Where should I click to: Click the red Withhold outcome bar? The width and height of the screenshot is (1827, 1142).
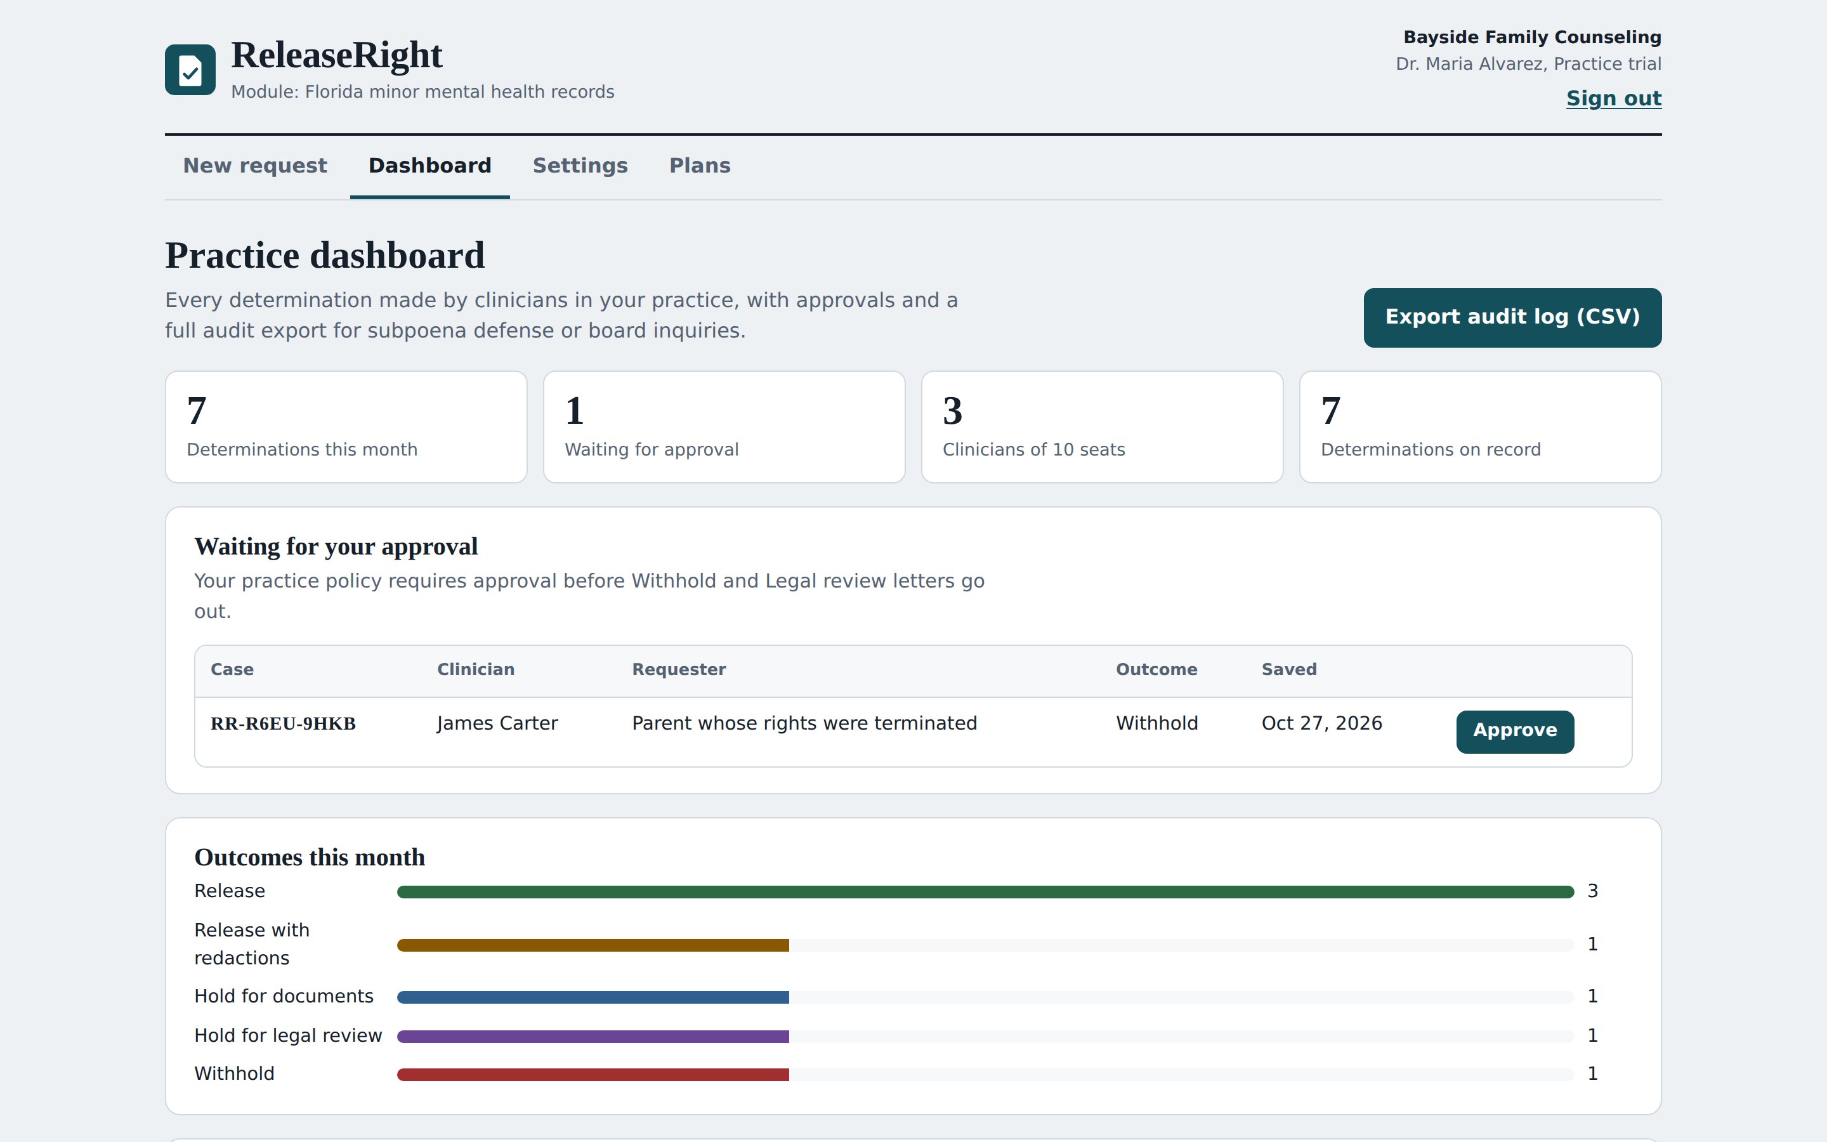593,1075
